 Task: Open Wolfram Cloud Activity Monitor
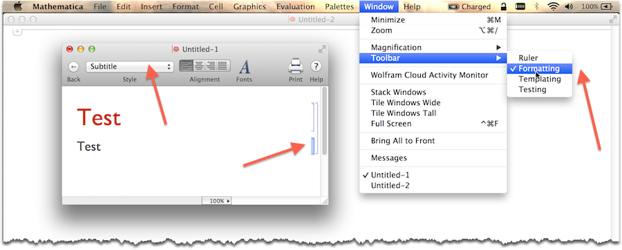(433, 75)
